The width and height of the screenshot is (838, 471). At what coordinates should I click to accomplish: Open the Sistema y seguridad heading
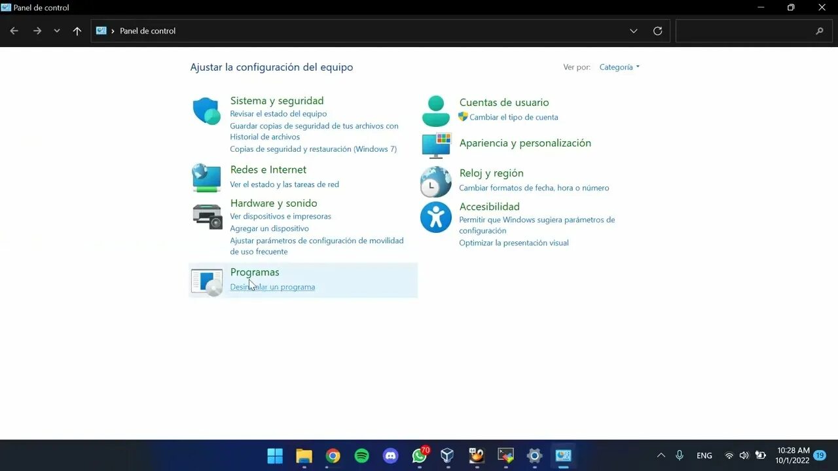(x=277, y=101)
